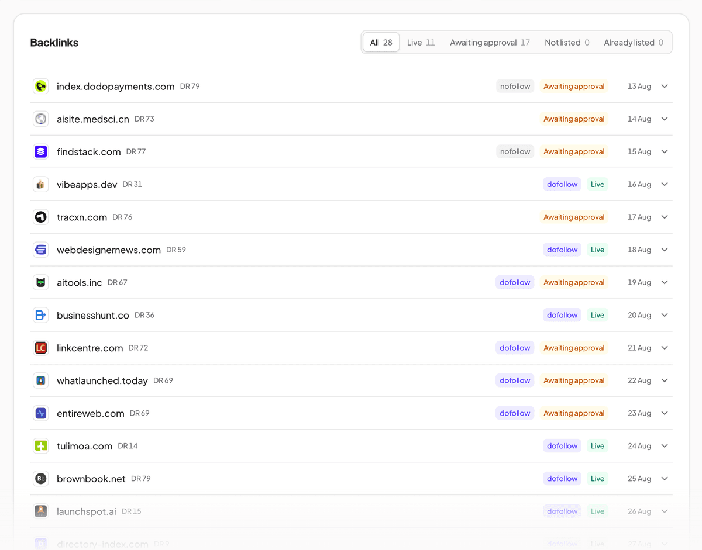702x550 pixels.
Task: Click the vibeapps.dev thumbs-up favicon
Action: (40, 185)
